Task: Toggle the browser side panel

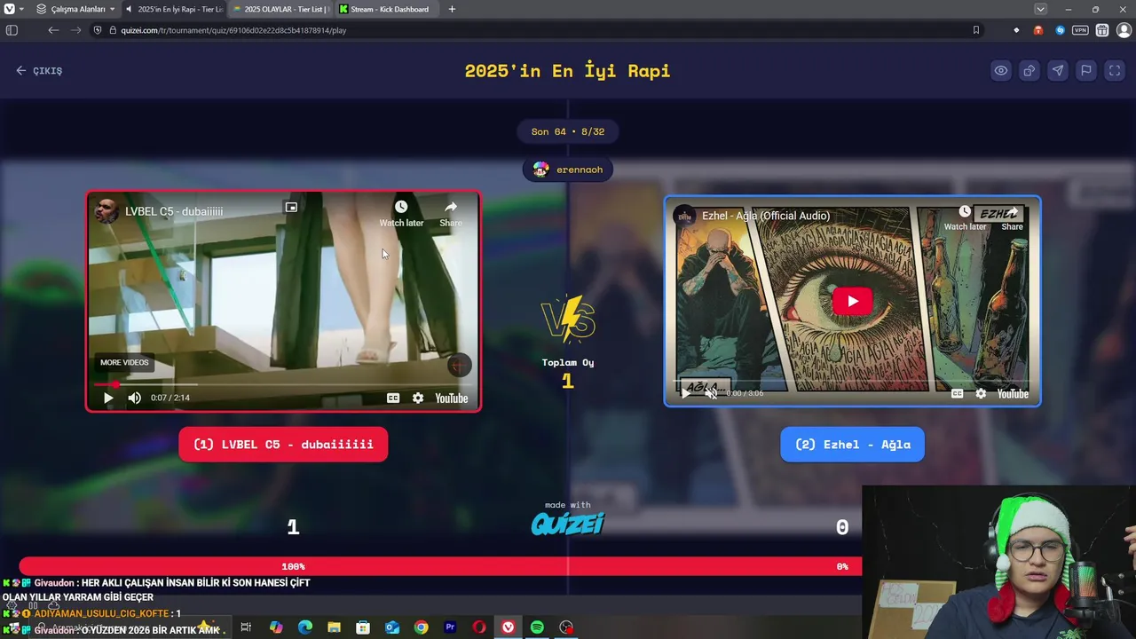Action: pyautogui.click(x=12, y=30)
